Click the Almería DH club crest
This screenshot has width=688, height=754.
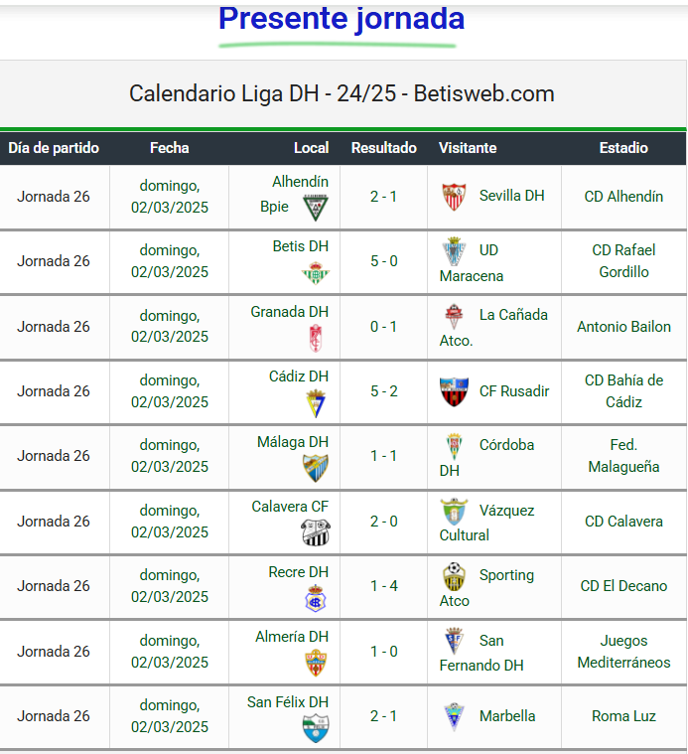click(315, 663)
